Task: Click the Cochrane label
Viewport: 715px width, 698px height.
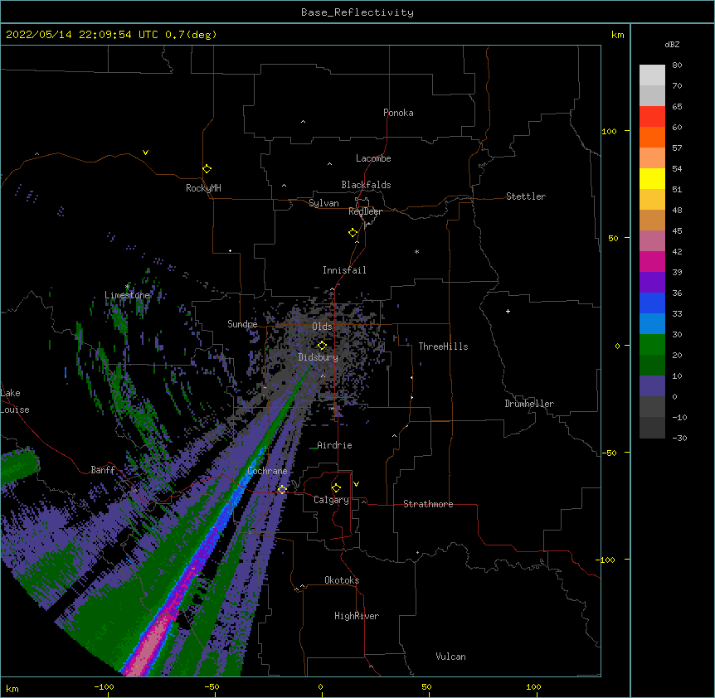Action: [267, 471]
